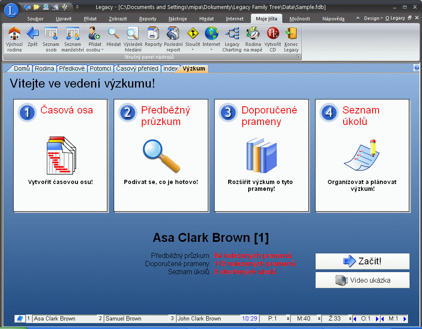Open the Seznam úkolů card
The height and width of the screenshot is (329, 422).
[x=362, y=156]
